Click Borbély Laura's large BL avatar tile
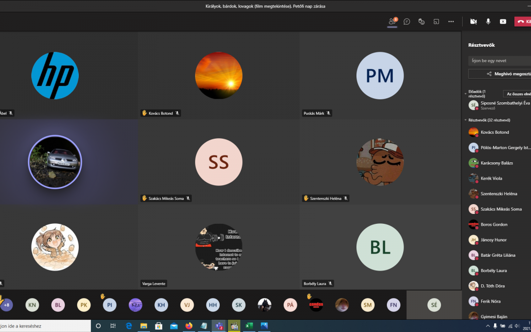 pyautogui.click(x=380, y=247)
